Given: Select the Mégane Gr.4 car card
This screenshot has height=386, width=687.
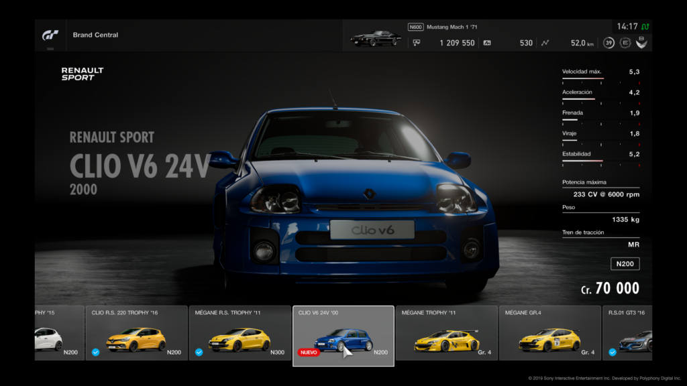Looking at the screenshot, I should [549, 333].
